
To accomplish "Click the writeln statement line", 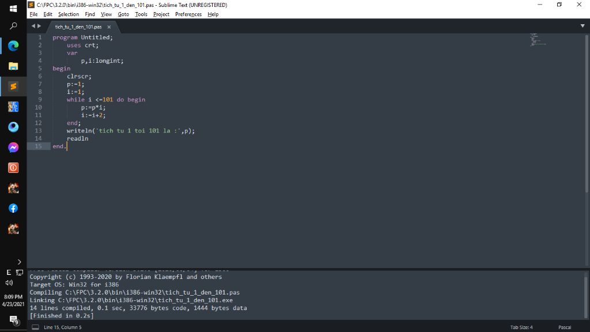I will (131, 131).
